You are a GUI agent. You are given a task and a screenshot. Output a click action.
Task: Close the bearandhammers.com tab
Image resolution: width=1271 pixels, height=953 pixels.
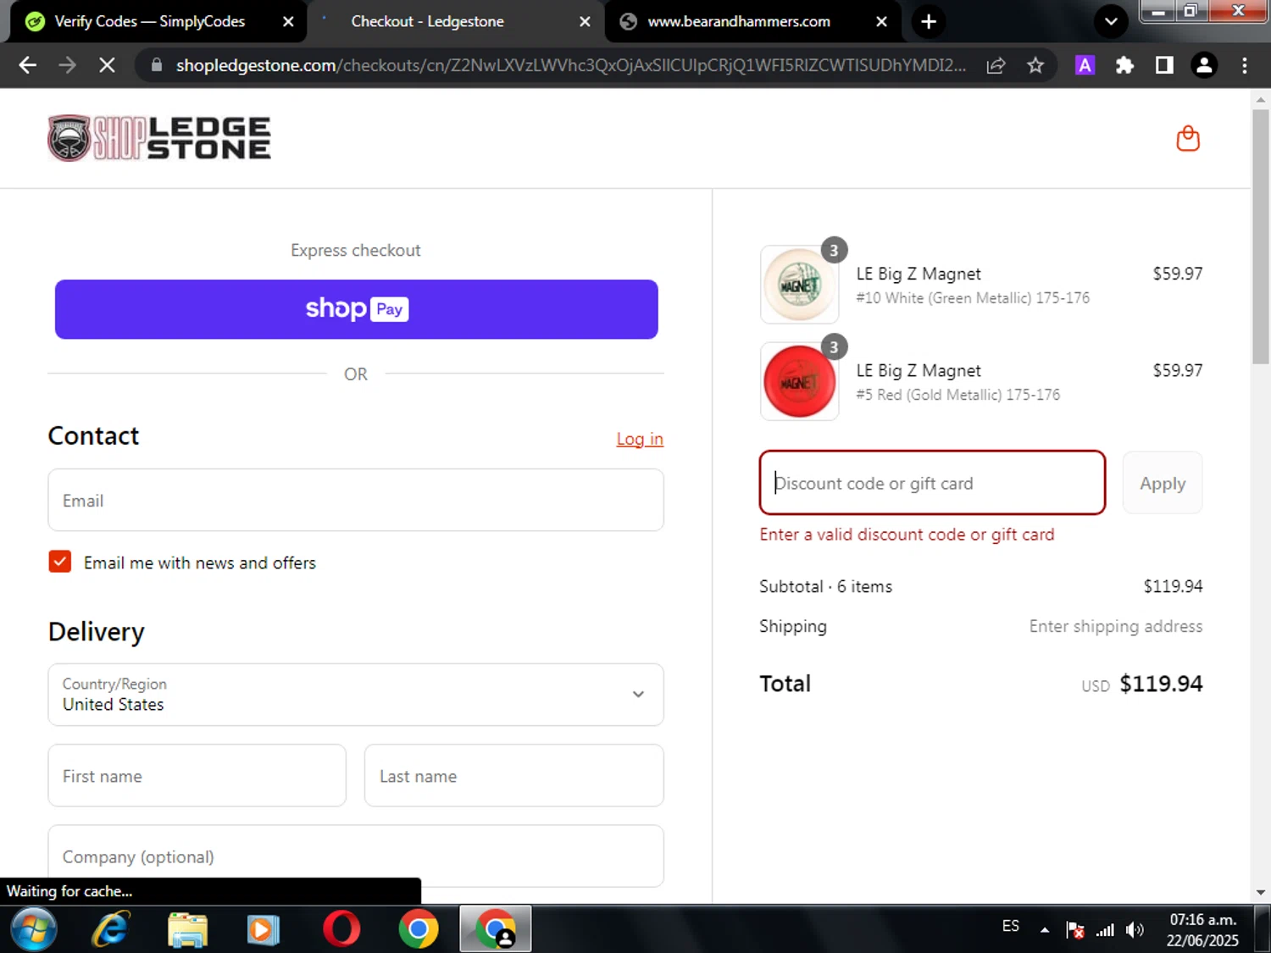point(881,21)
